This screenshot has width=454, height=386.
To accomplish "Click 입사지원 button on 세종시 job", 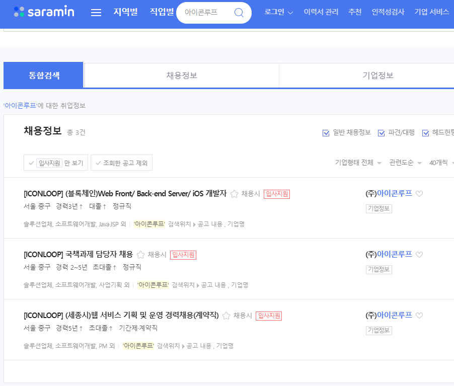I will click(x=269, y=316).
